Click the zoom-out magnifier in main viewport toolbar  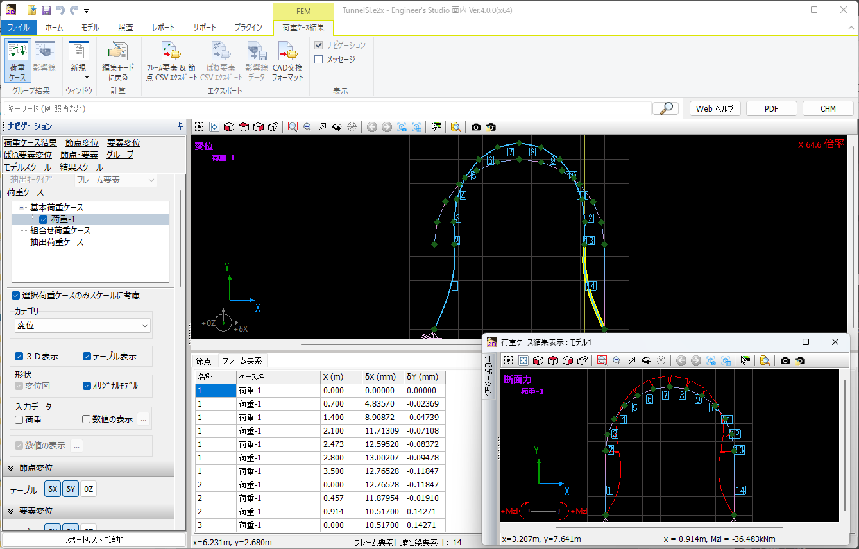307,127
